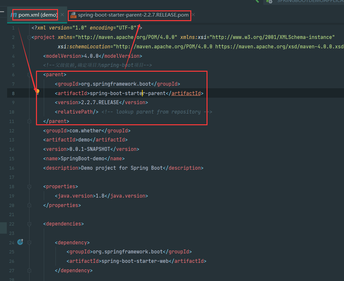The height and width of the screenshot is (281, 344).
Task: Collapse the properties block at line 18
Action: click(x=29, y=187)
